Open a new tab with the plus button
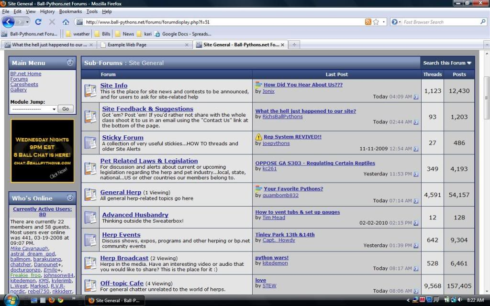490x306 pixels. (294, 44)
